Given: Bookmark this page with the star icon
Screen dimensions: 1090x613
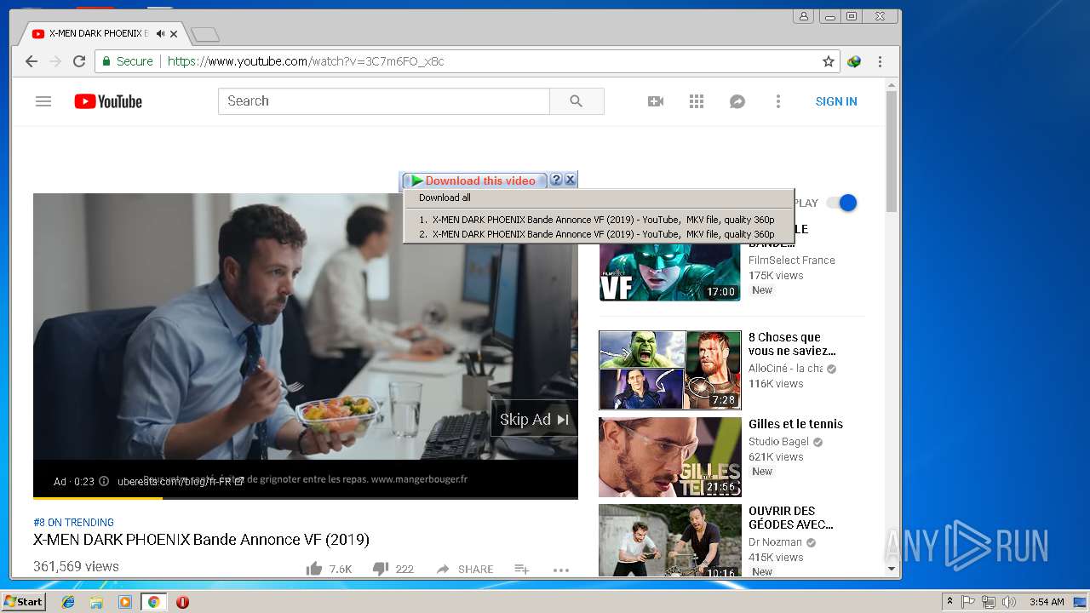Looking at the screenshot, I should [x=828, y=61].
